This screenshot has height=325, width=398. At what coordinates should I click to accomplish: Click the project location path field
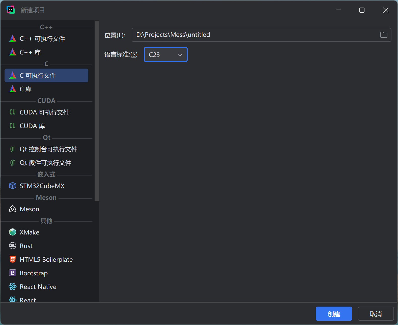pos(255,35)
